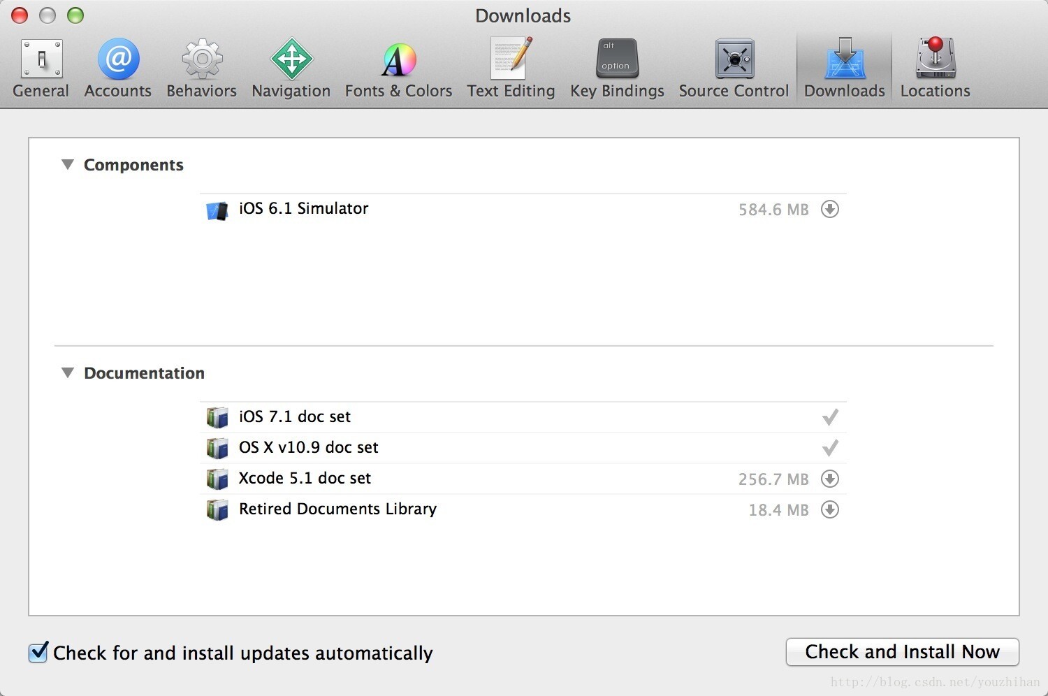Click the 584.6 MB size value
The width and height of the screenshot is (1048, 696).
pos(773,210)
